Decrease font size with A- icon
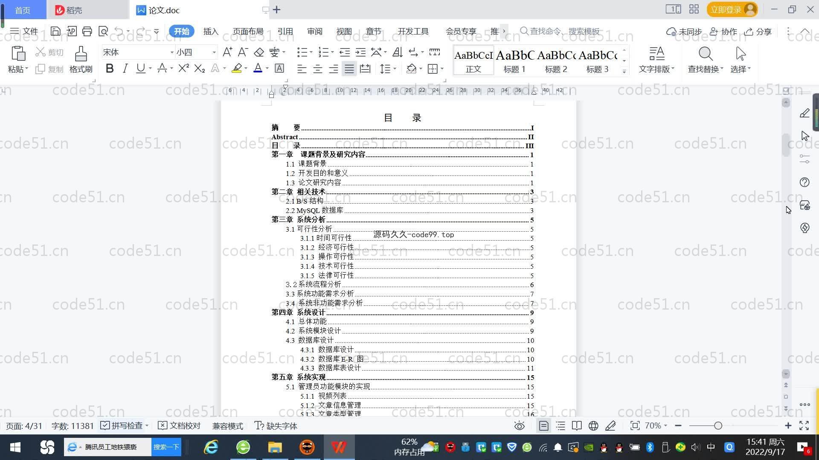The height and width of the screenshot is (460, 819). pos(243,52)
